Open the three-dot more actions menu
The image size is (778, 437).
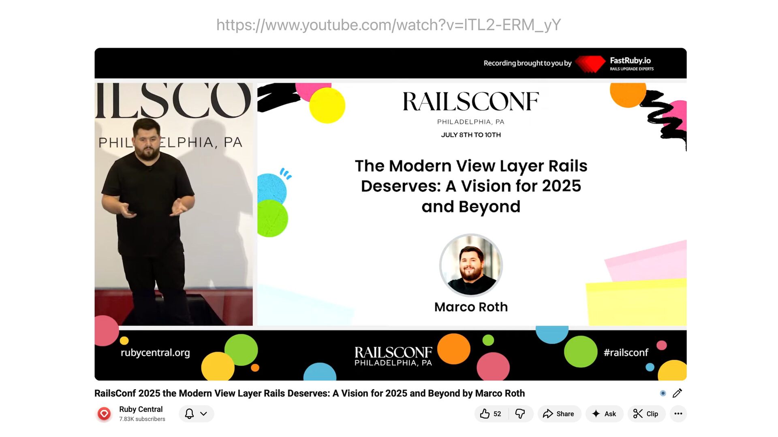678,414
